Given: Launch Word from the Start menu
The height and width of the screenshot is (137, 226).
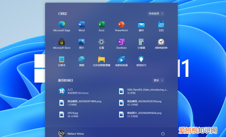Looking at the screenshot, I should click(82, 26).
